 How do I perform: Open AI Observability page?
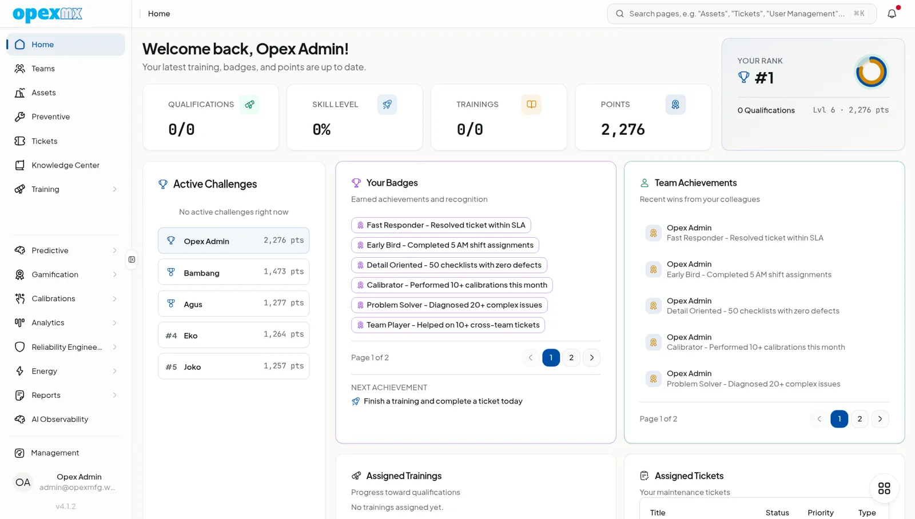pyautogui.click(x=66, y=420)
